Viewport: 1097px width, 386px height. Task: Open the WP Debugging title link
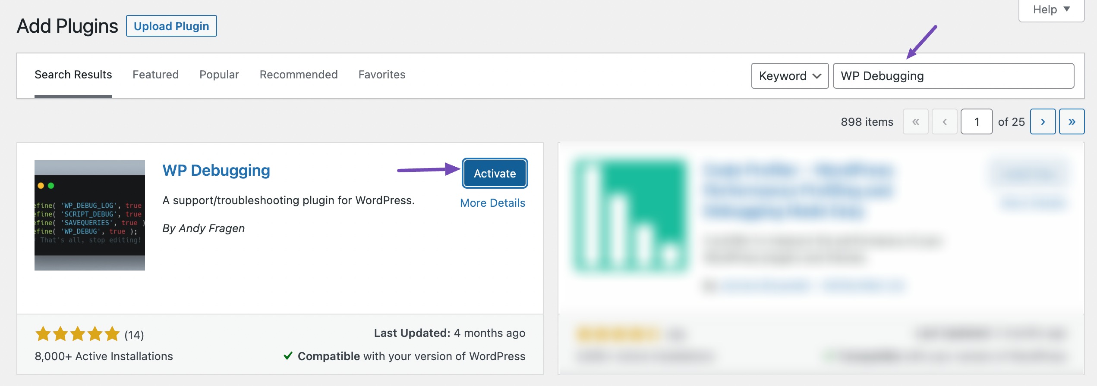coord(216,171)
